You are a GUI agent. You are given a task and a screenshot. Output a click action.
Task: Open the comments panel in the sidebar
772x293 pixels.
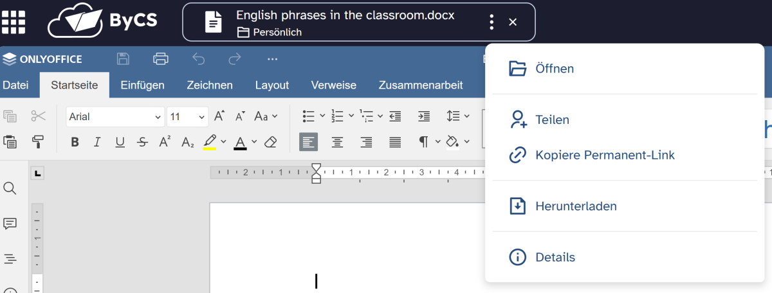tap(10, 224)
